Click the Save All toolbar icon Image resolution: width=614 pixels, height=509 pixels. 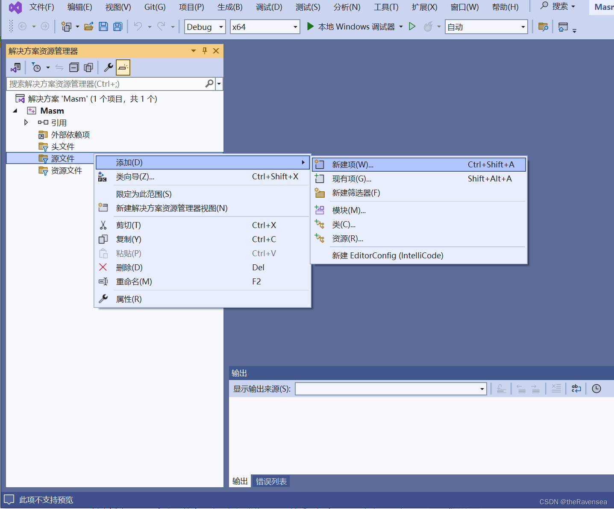click(117, 26)
